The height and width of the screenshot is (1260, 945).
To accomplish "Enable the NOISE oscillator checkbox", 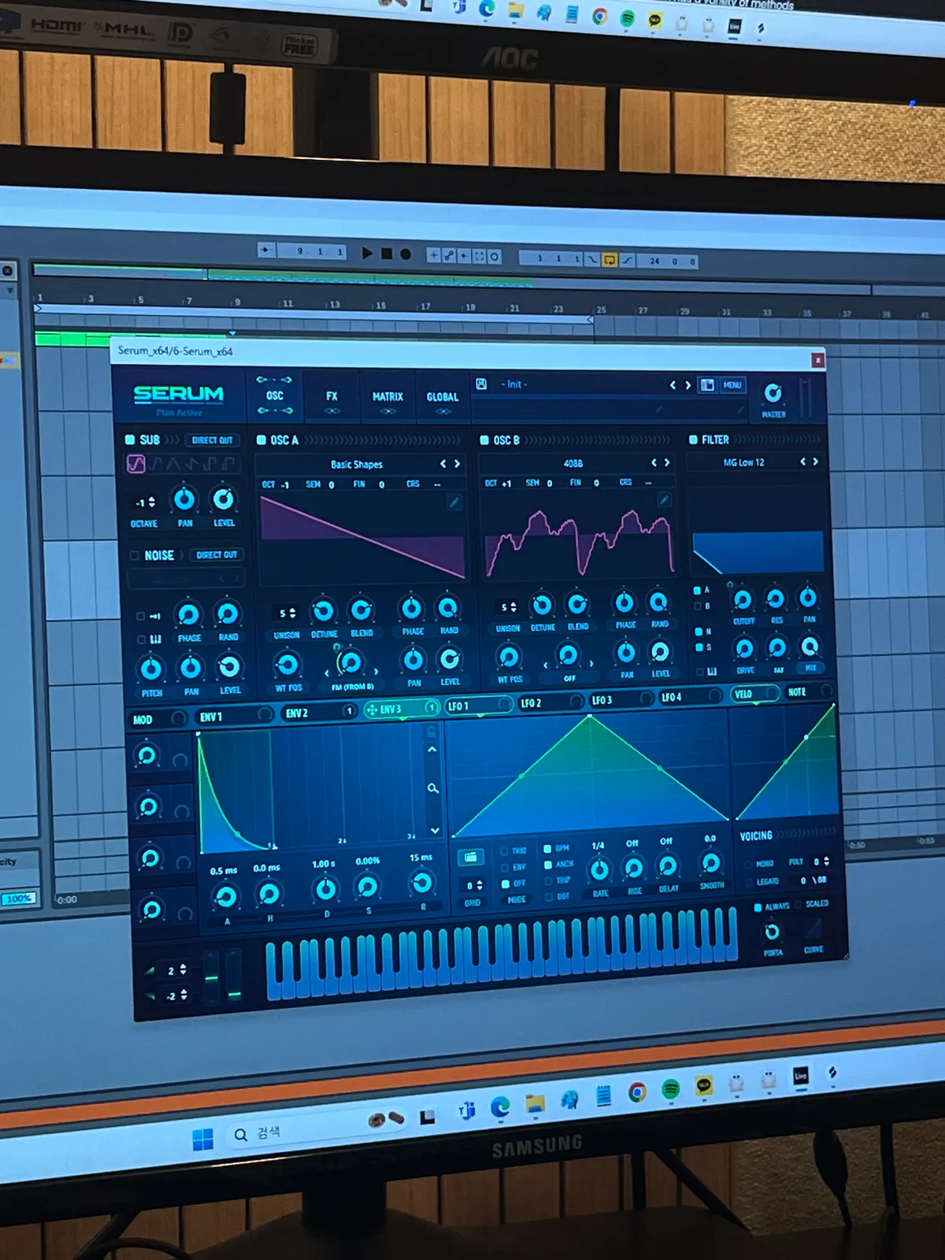I will [134, 555].
